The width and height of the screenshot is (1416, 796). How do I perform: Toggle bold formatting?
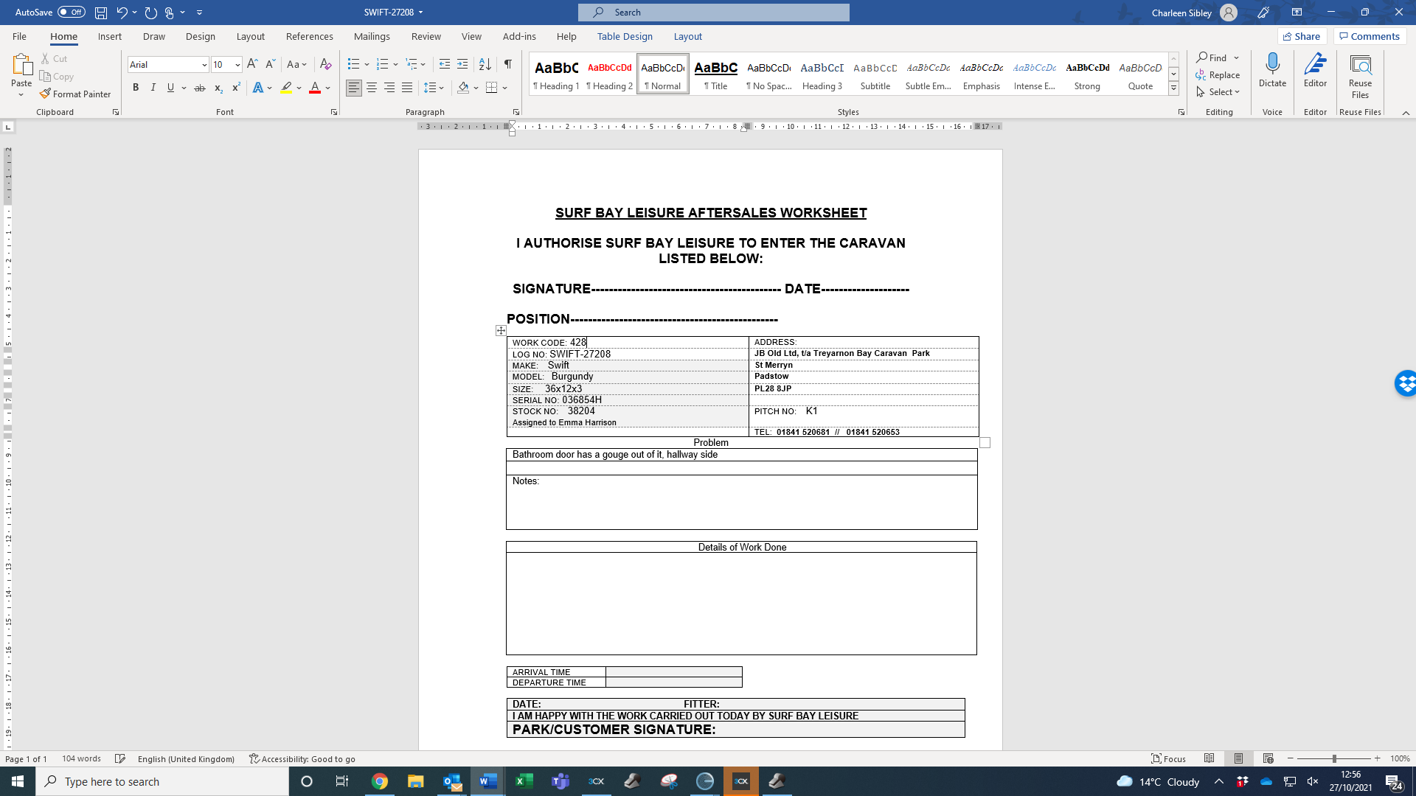[136, 88]
